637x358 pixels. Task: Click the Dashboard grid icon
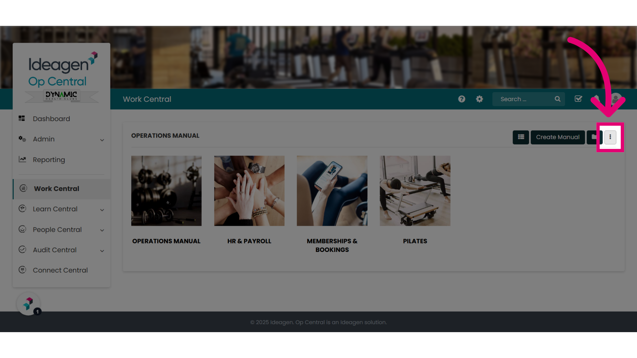22,118
